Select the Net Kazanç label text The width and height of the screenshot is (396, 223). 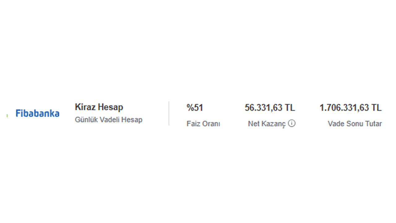[x=267, y=124]
